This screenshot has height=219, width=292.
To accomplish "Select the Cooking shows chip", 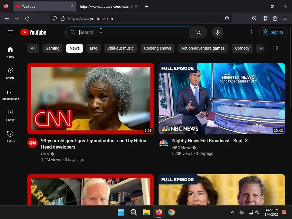I will point(157,48).
